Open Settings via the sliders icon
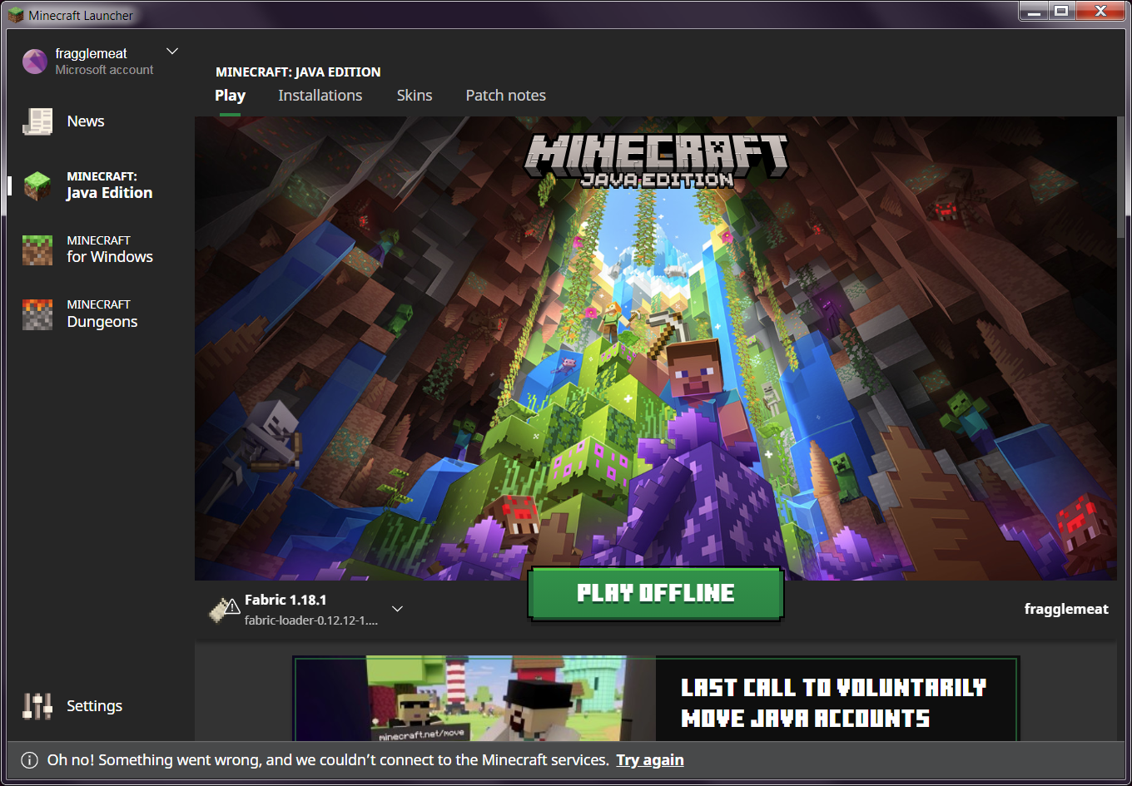The width and height of the screenshot is (1132, 786). pos(37,706)
